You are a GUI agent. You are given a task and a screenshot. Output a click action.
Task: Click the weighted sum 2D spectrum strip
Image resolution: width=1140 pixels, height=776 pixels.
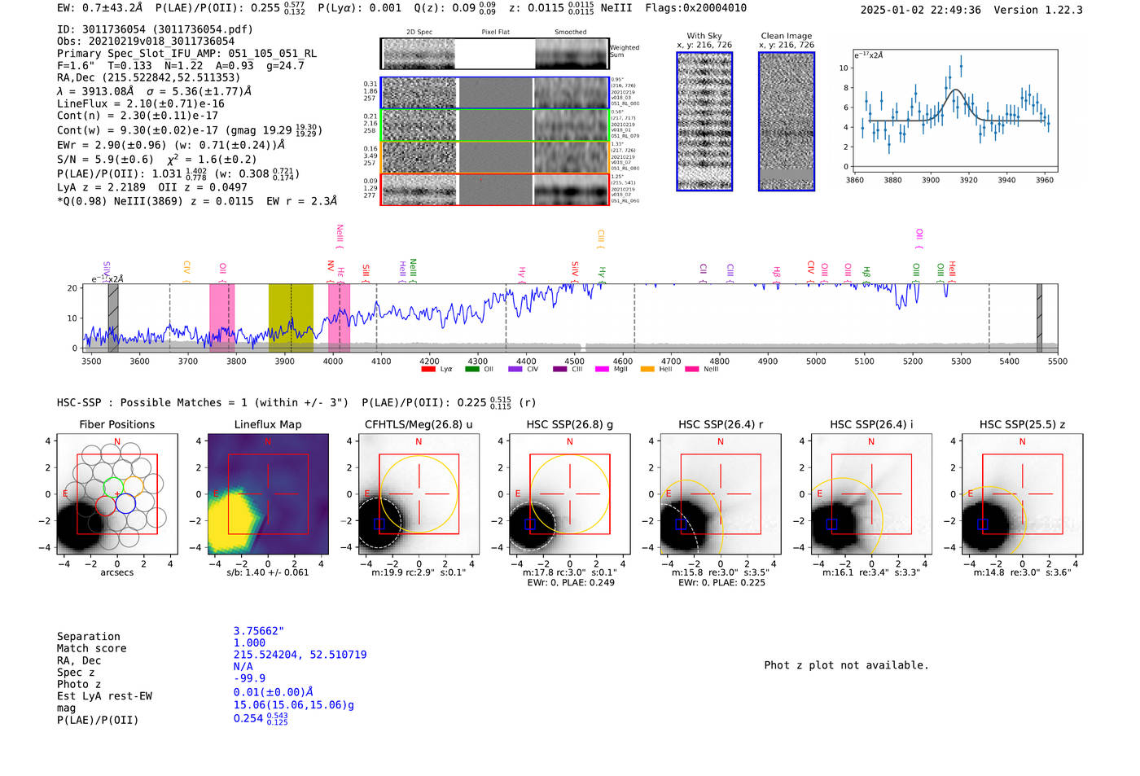point(495,54)
